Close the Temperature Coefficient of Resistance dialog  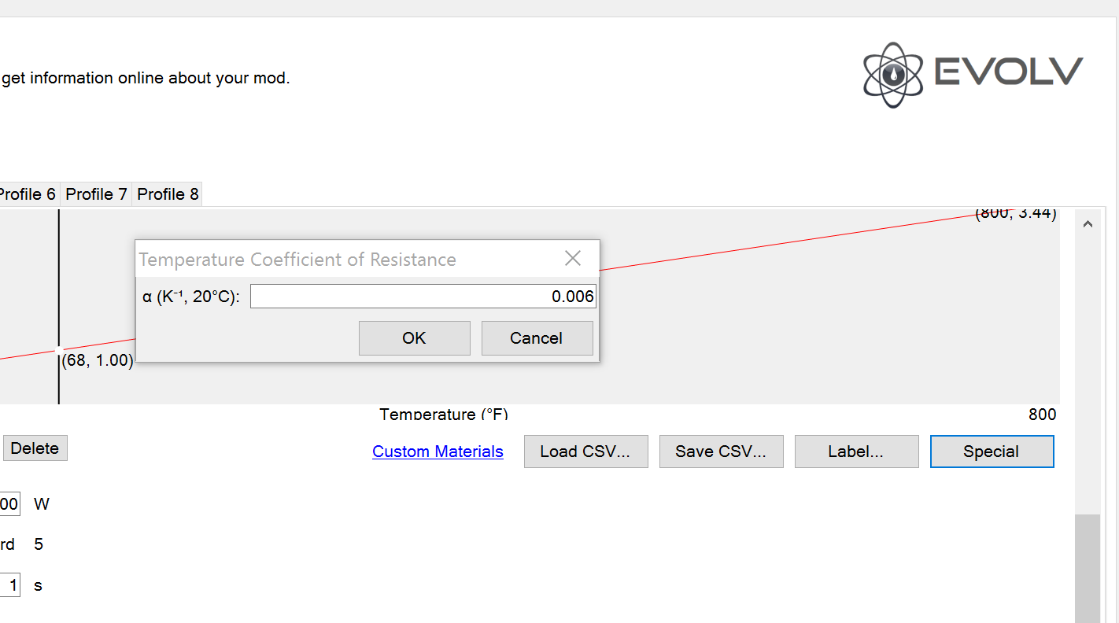click(573, 258)
